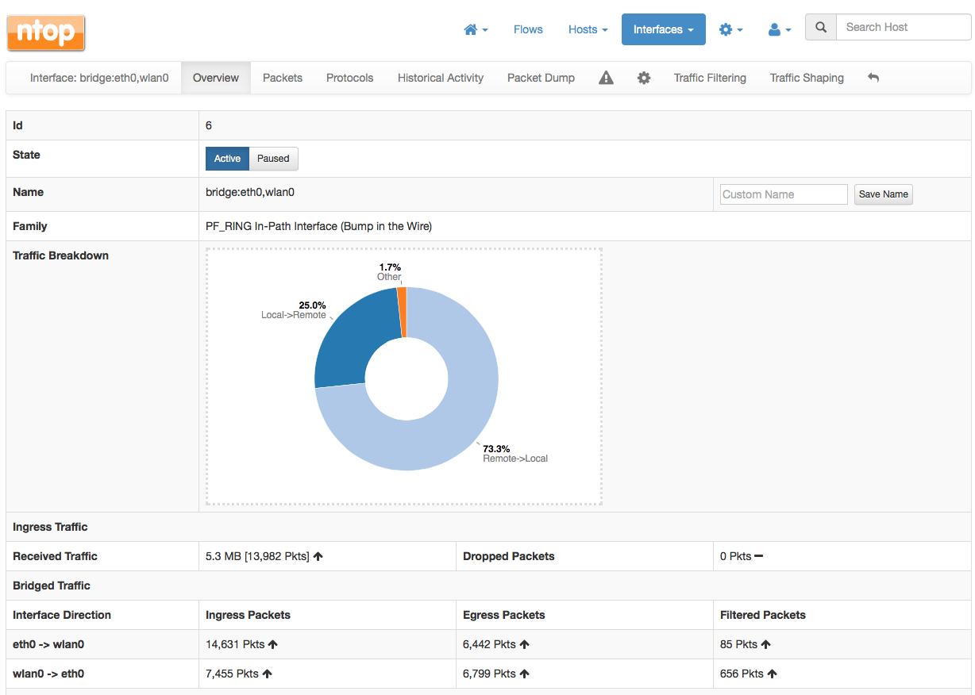Screen dimensions: 975x695
Task: Open the Packet Dump tab
Action: point(541,78)
